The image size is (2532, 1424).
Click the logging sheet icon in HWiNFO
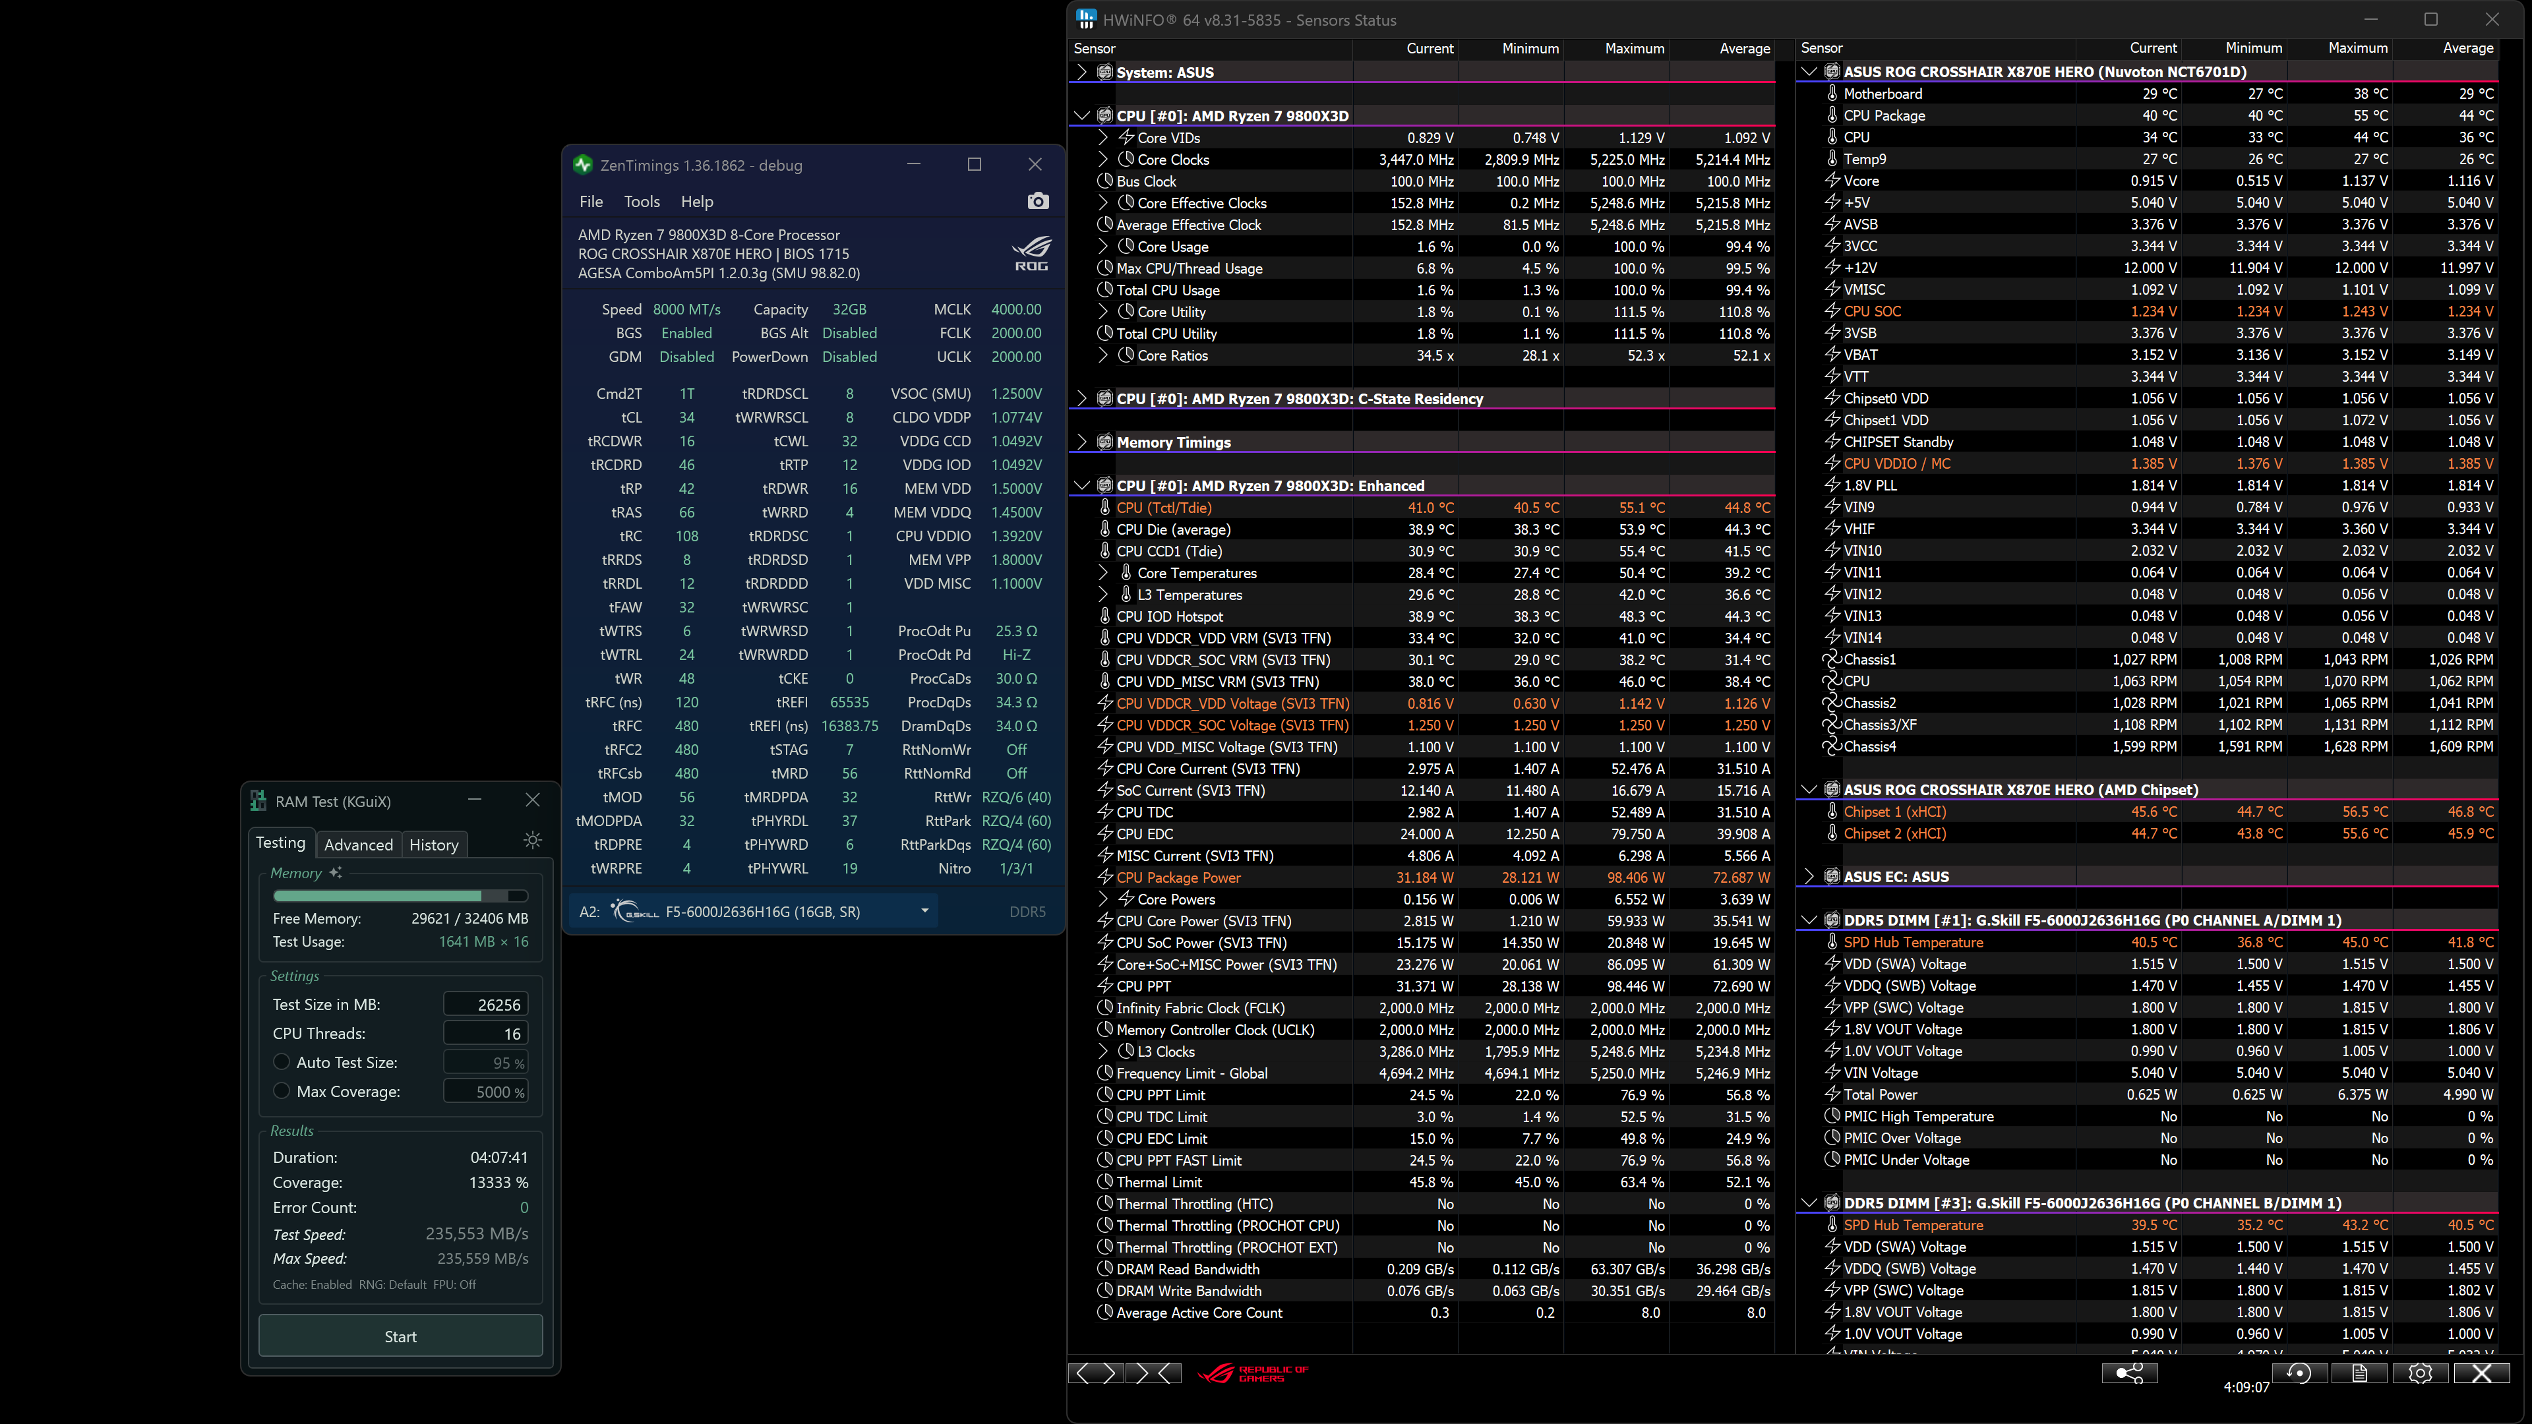[2359, 1373]
